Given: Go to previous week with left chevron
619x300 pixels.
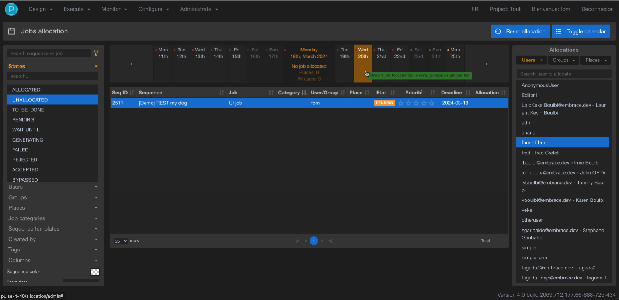Looking at the screenshot, I should (131, 64).
